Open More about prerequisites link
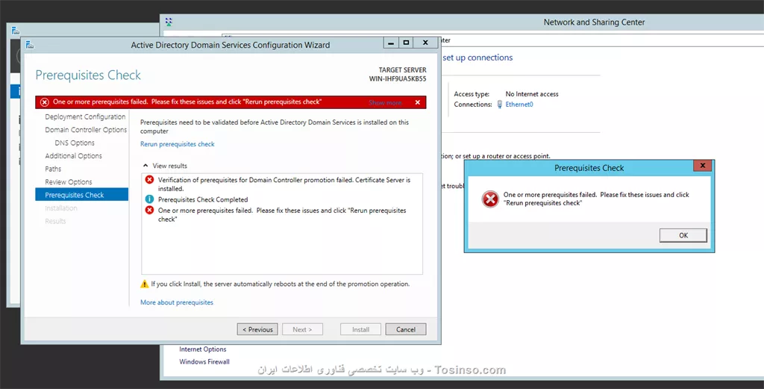This screenshot has width=764, height=389. pos(177,302)
